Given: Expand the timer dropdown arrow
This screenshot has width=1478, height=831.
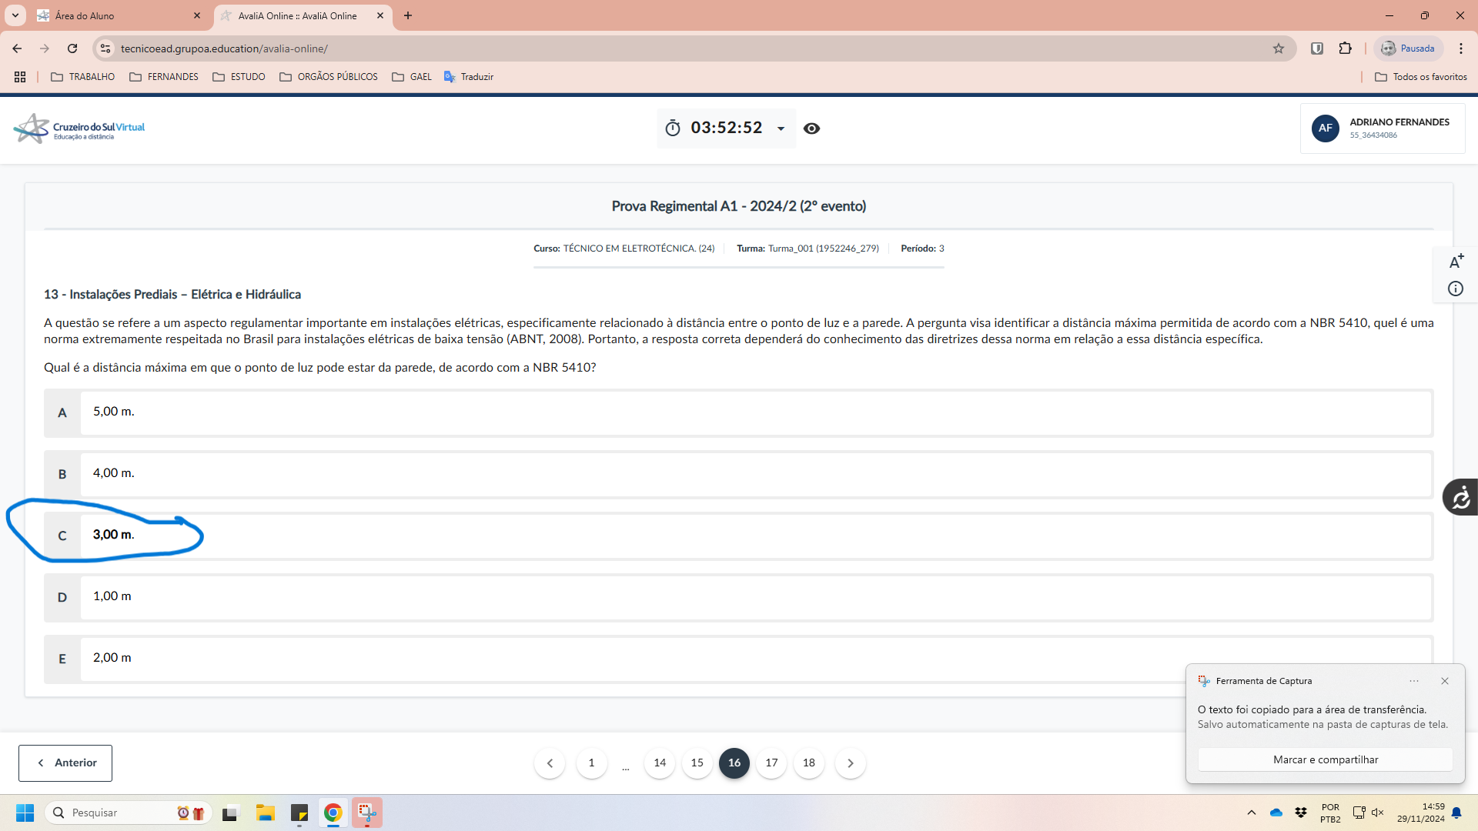Looking at the screenshot, I should (x=781, y=128).
